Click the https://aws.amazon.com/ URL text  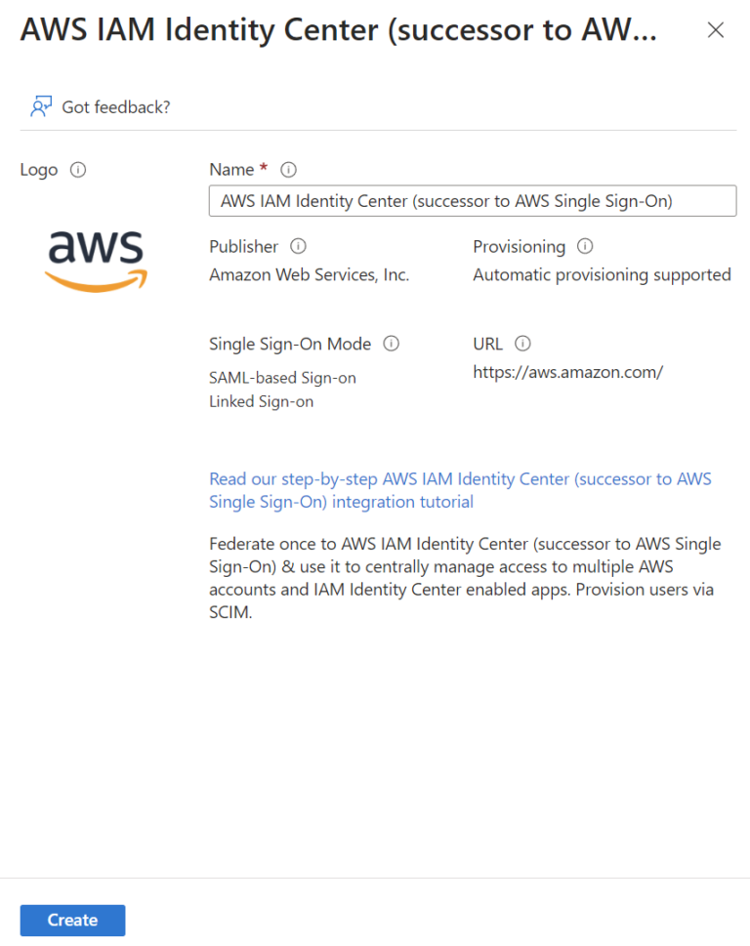click(x=567, y=372)
